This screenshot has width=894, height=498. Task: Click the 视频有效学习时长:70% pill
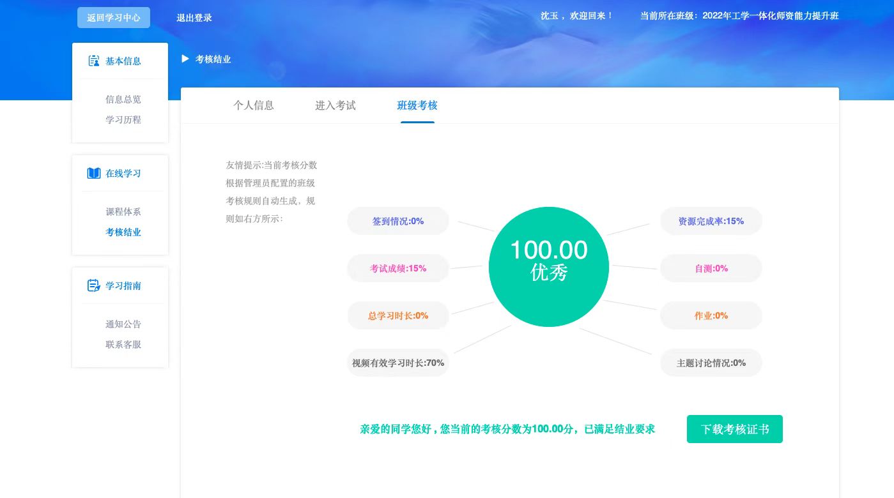(398, 363)
